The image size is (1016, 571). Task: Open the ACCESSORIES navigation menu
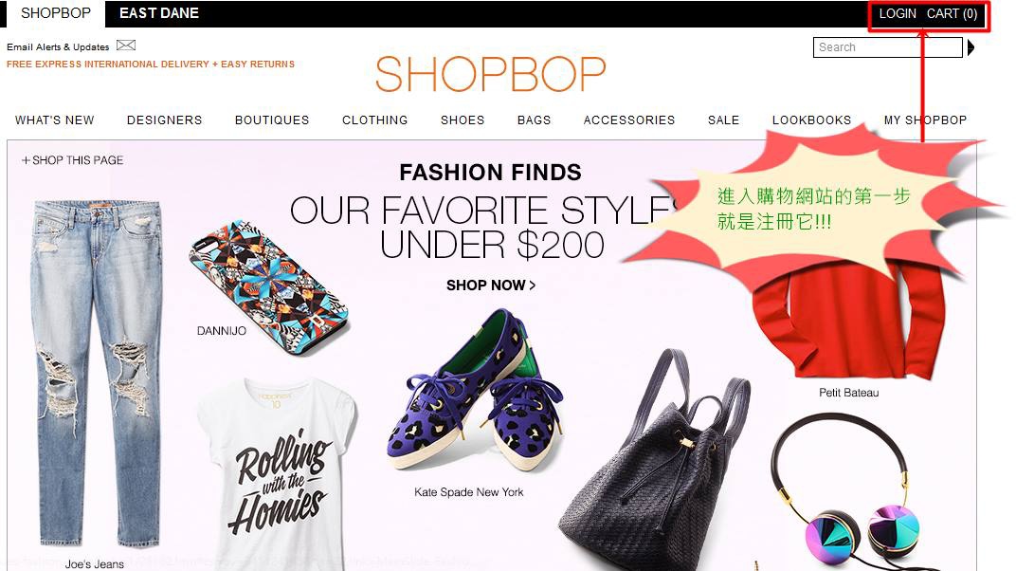629,120
